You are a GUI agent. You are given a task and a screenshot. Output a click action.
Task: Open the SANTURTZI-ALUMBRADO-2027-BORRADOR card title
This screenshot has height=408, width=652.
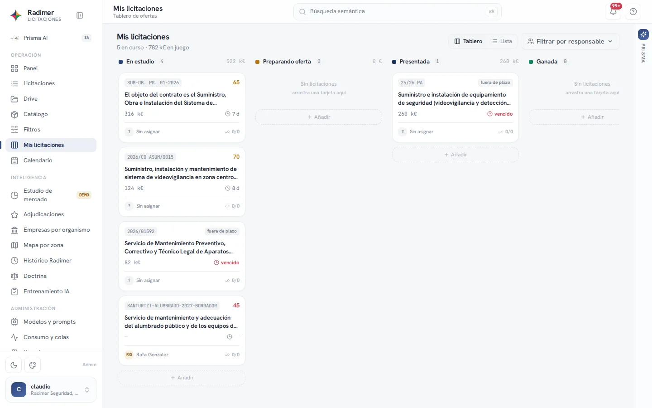tap(181, 322)
